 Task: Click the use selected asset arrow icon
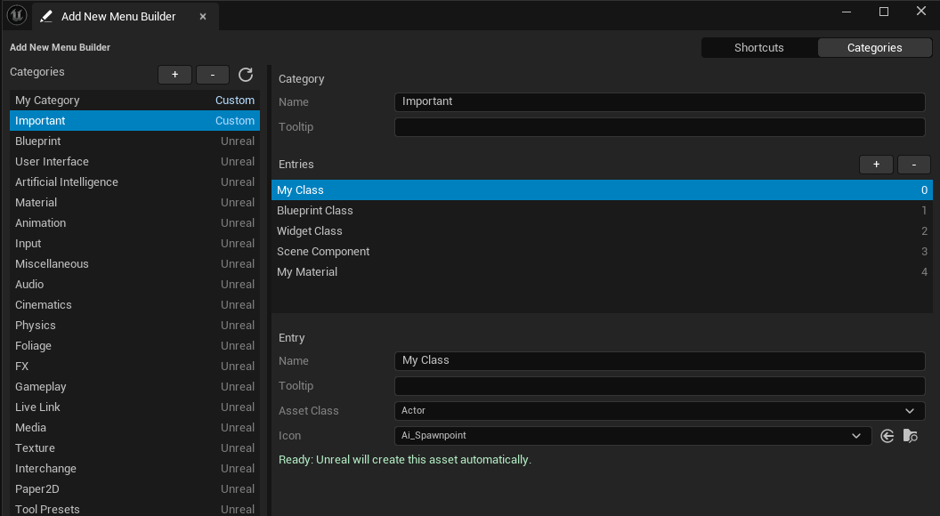pos(887,436)
